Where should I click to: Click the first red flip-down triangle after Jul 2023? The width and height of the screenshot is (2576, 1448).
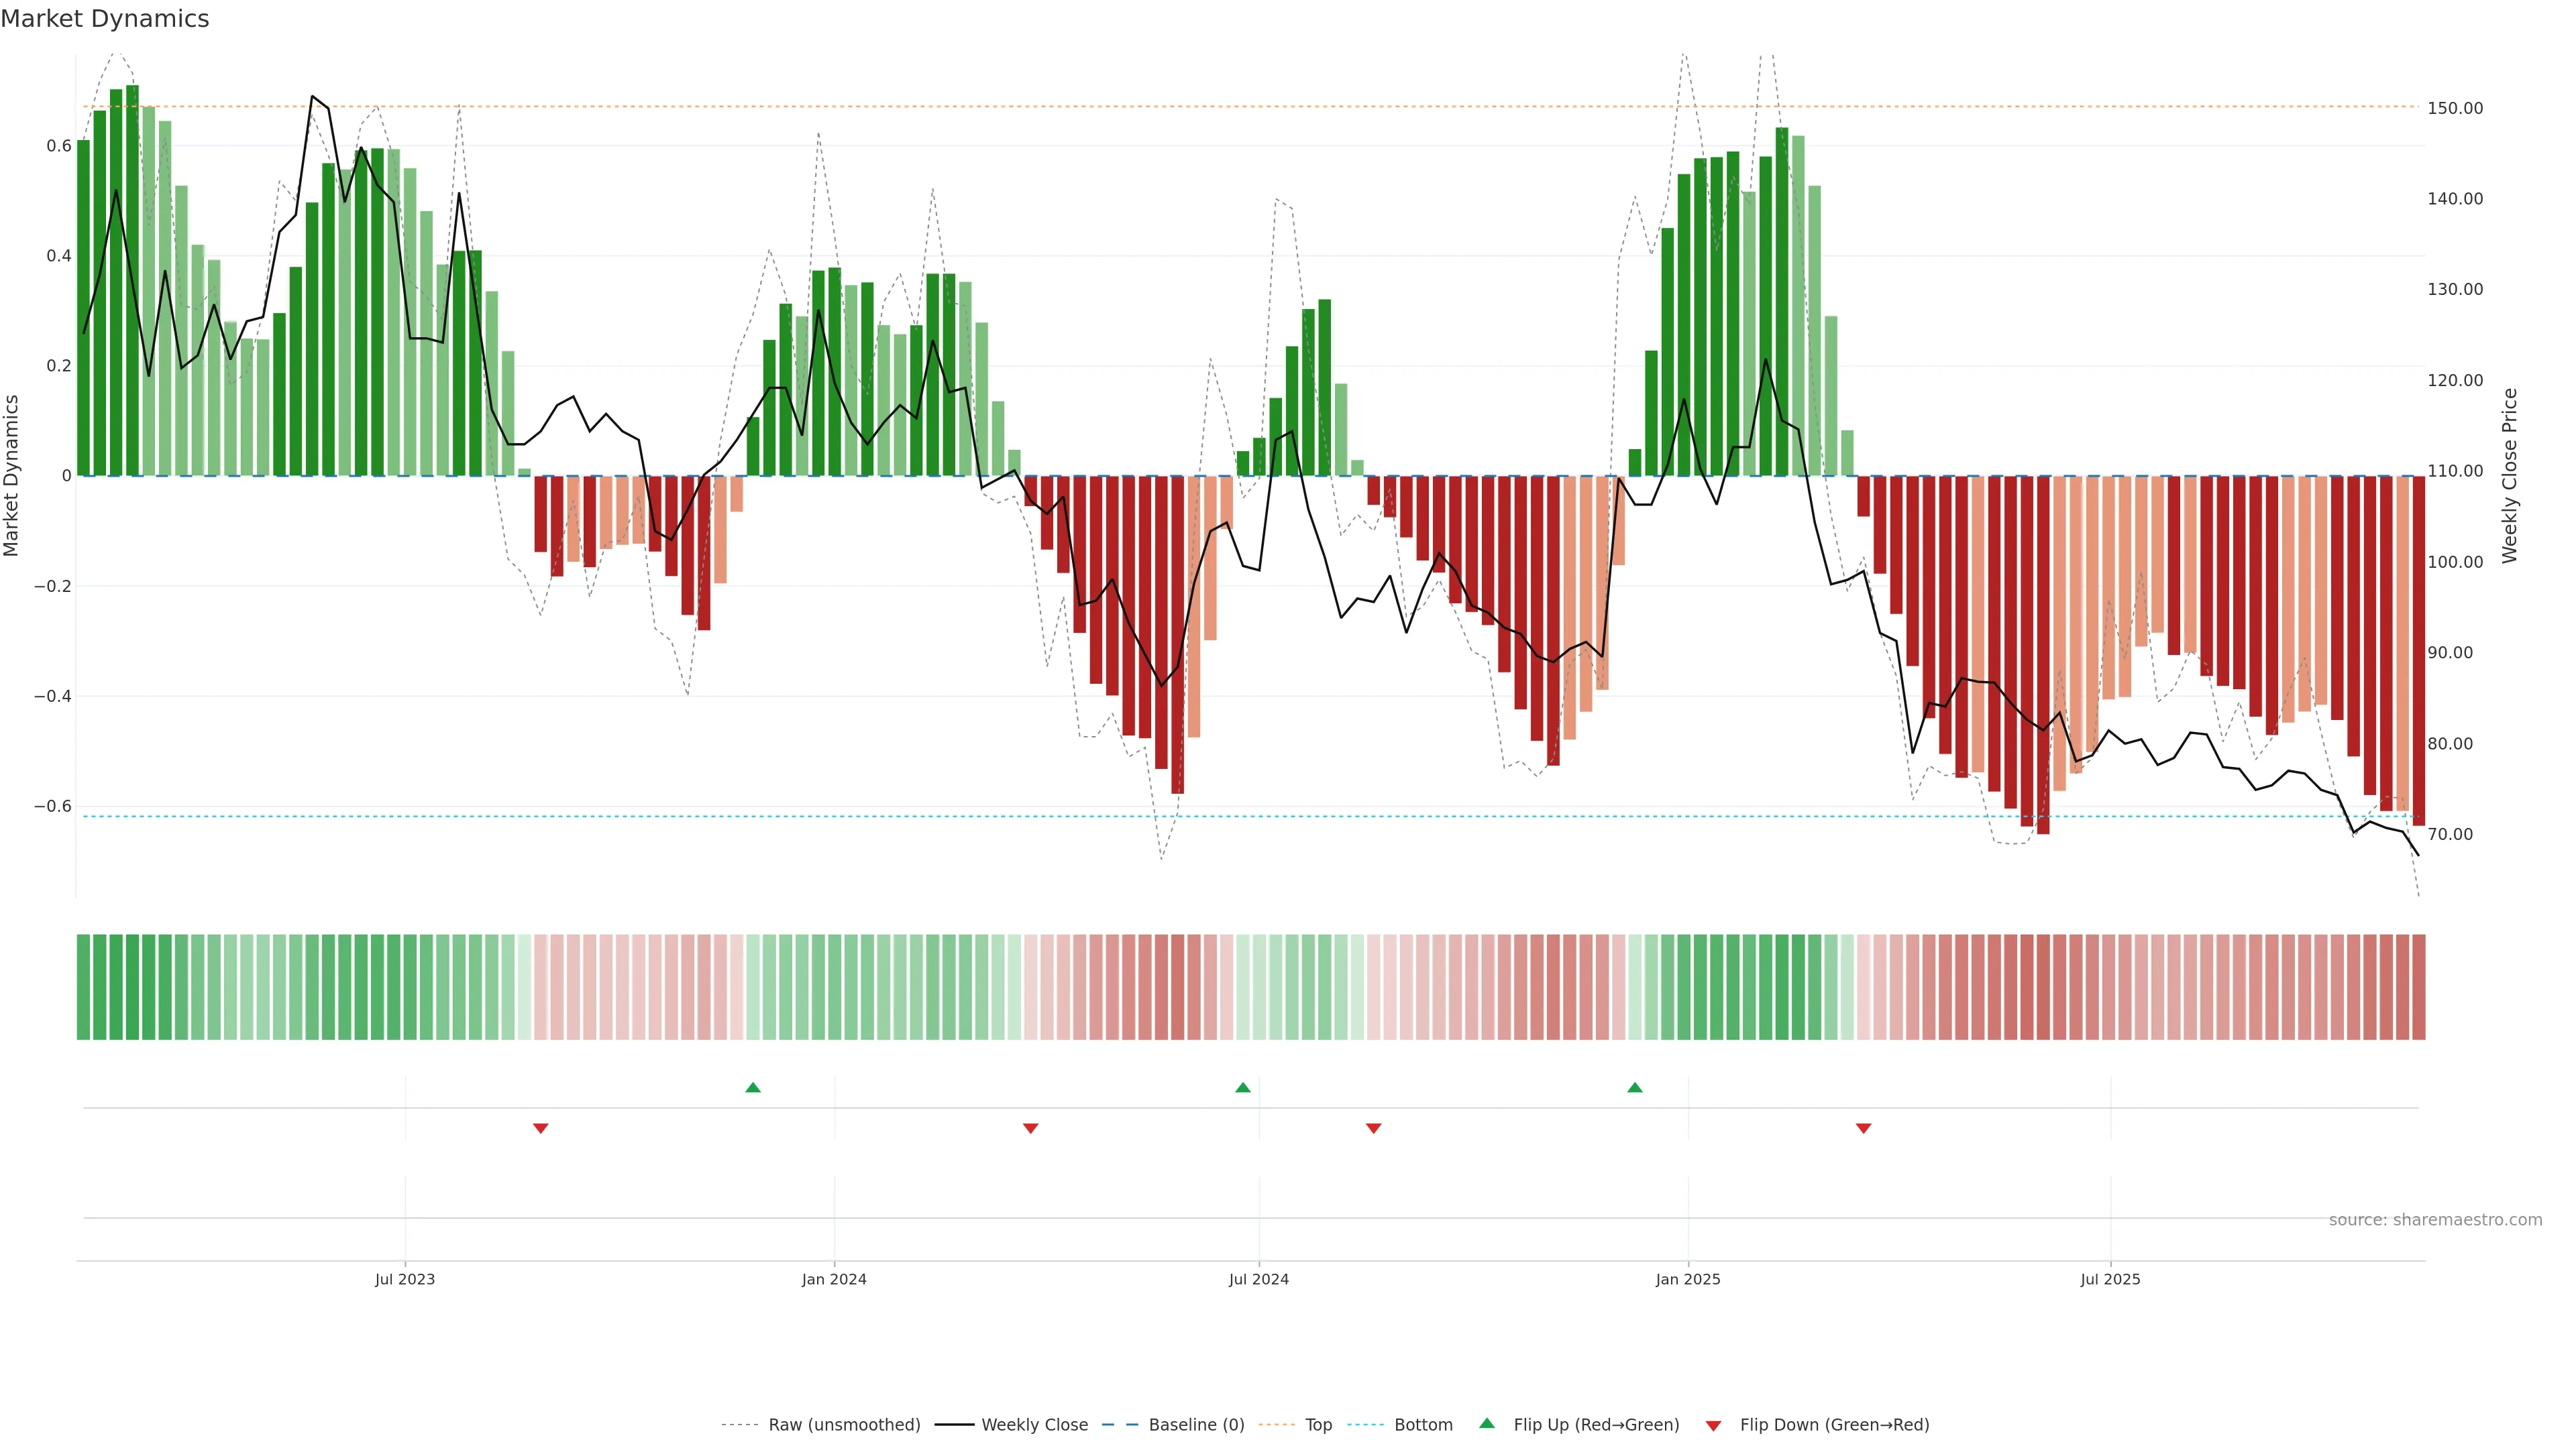(x=540, y=1128)
